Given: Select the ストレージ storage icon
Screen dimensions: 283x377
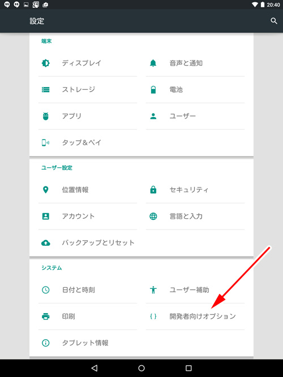Looking at the screenshot, I should 45,90.
